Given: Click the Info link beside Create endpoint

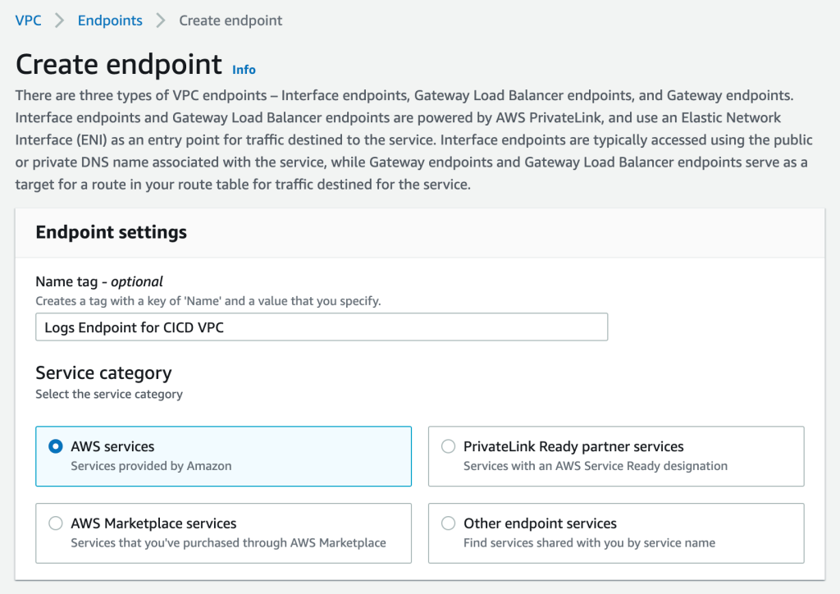Looking at the screenshot, I should 244,70.
